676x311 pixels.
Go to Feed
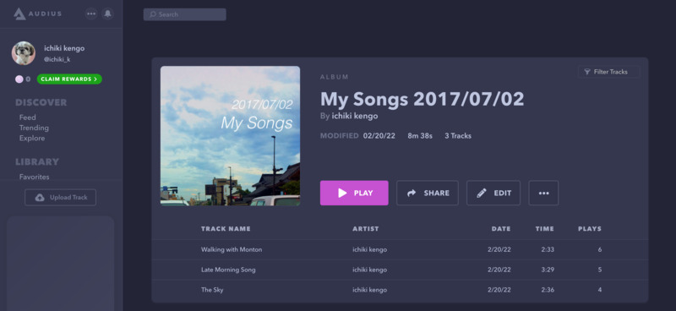[x=28, y=117]
